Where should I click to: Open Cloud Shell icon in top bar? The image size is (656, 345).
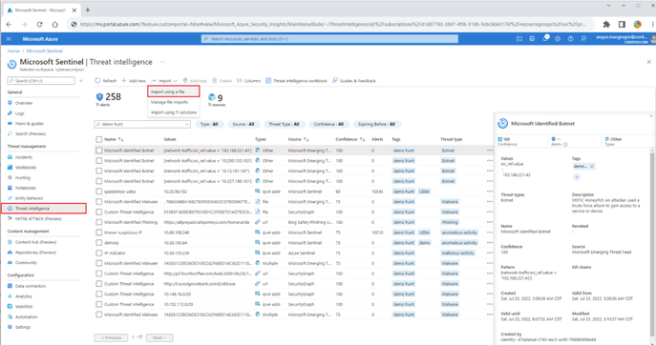click(x=519, y=39)
